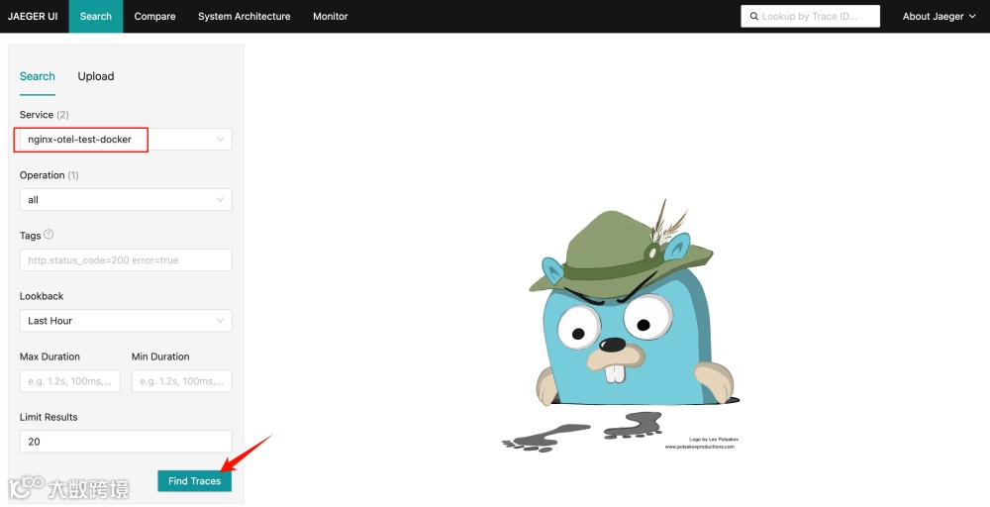Open the Lookback dropdown Last Hour
The height and width of the screenshot is (507, 990).
tap(126, 320)
